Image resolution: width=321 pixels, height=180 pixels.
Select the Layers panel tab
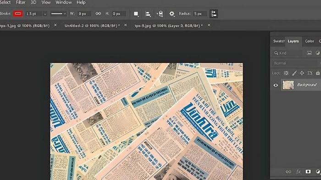point(293,41)
